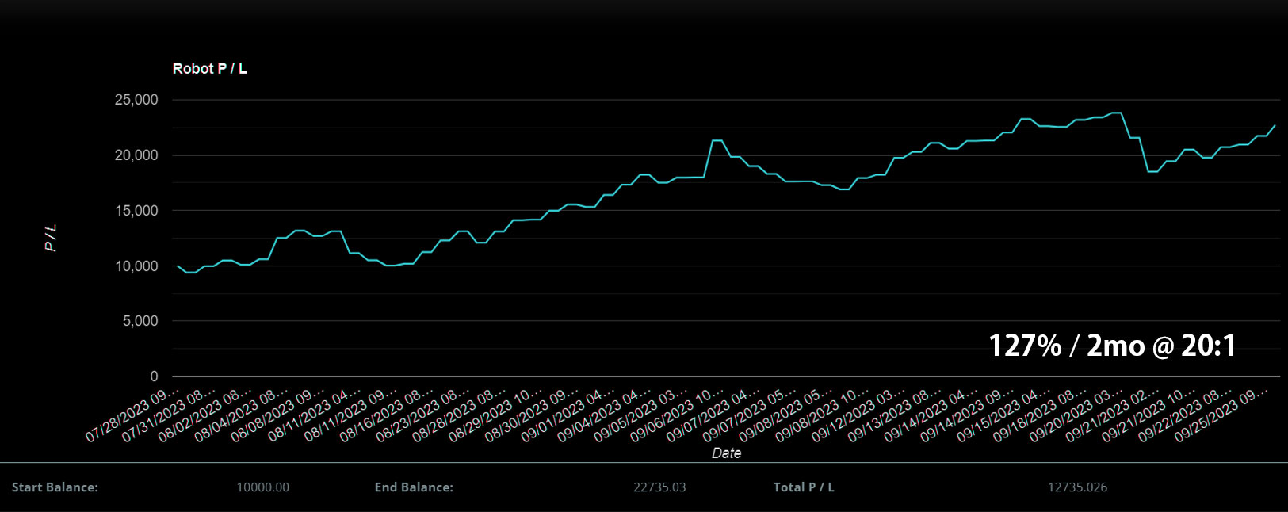Viewport: 1288px width, 512px height.
Task: Click the 09/25/2023 x-axis date label
Action: tap(1221, 415)
